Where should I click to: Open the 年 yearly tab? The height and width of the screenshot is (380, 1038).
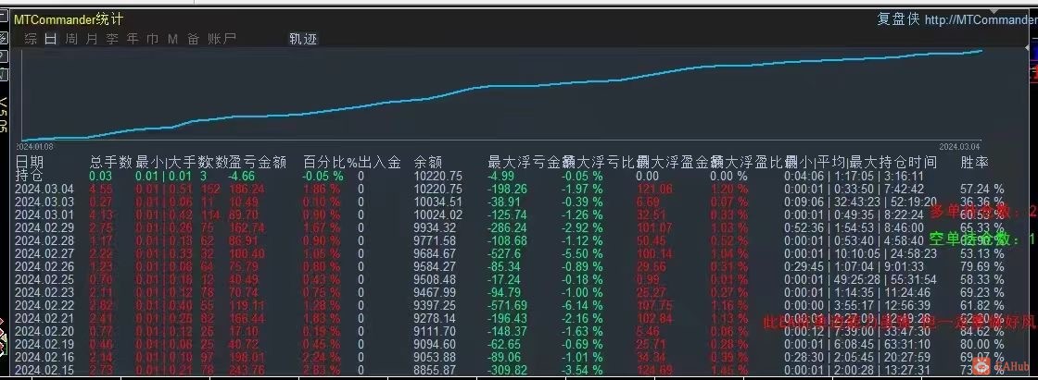coord(133,39)
